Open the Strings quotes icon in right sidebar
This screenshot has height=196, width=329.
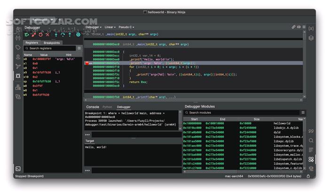pyautogui.click(x=311, y=131)
